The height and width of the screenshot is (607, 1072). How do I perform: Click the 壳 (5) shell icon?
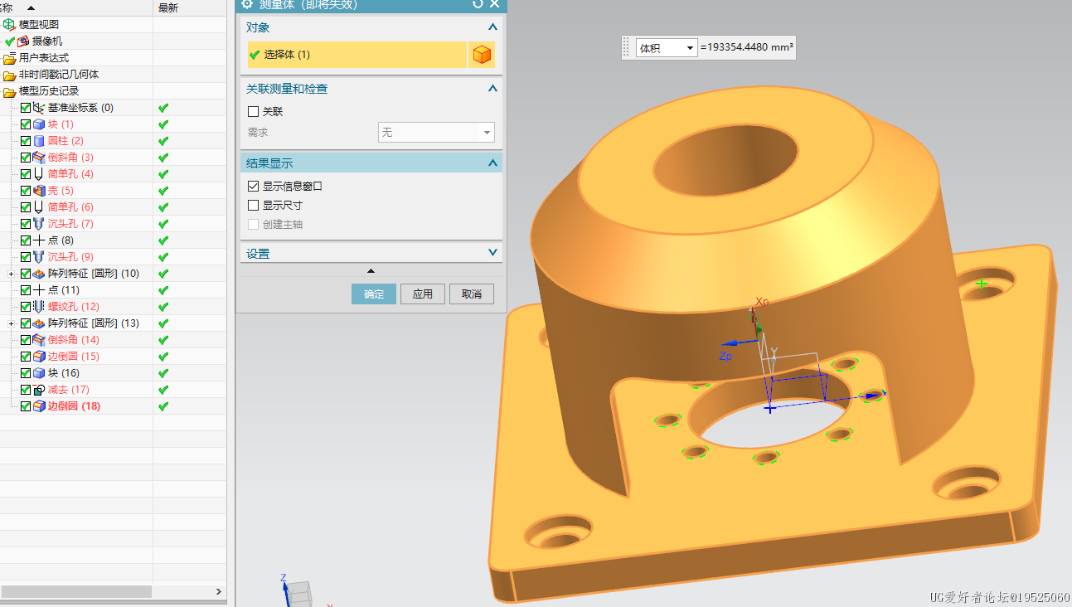pyautogui.click(x=39, y=191)
